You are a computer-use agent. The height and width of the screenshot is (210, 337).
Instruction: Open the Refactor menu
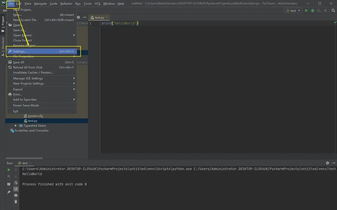(x=66, y=3)
